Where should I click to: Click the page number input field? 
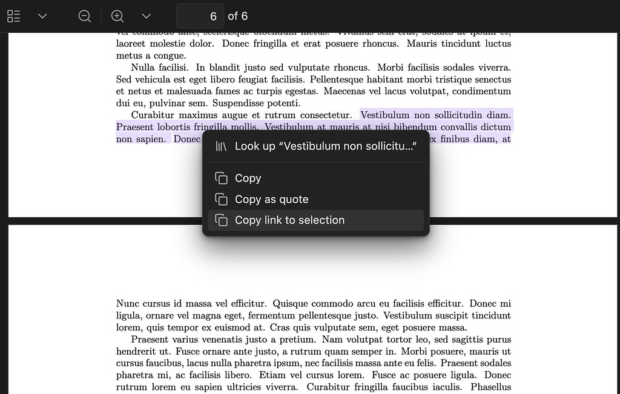(200, 16)
